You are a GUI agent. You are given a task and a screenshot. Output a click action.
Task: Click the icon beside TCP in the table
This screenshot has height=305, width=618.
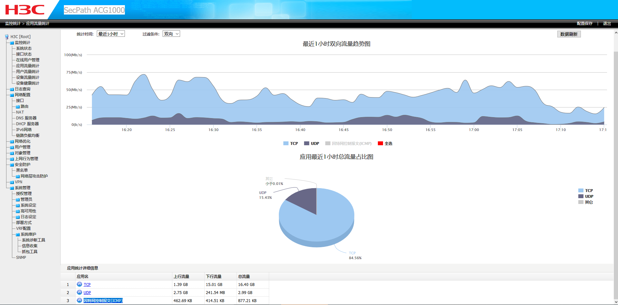[79, 284]
